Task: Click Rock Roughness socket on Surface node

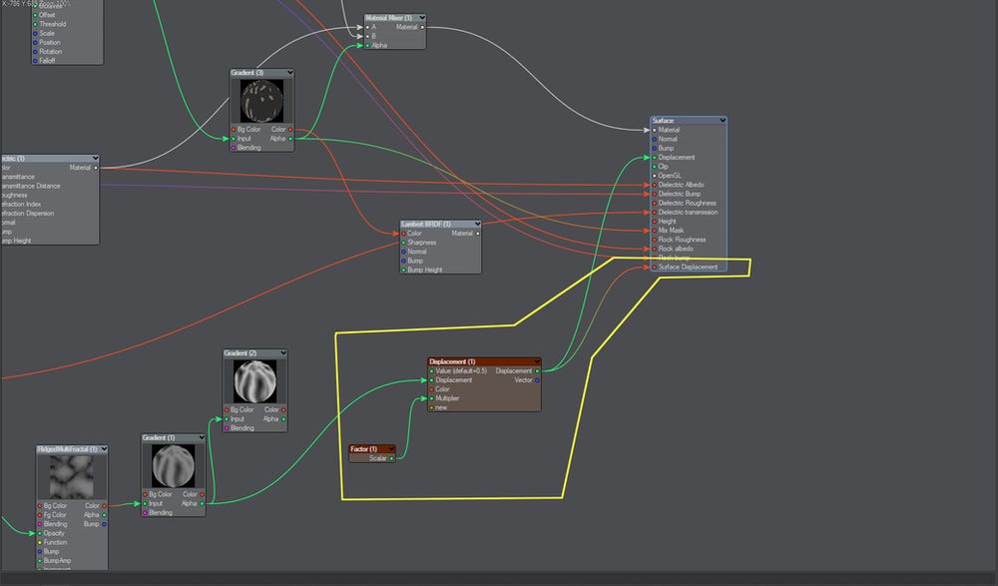Action: click(655, 240)
